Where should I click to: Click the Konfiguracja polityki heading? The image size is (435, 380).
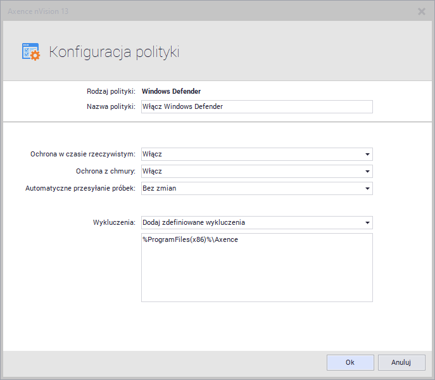[114, 52]
